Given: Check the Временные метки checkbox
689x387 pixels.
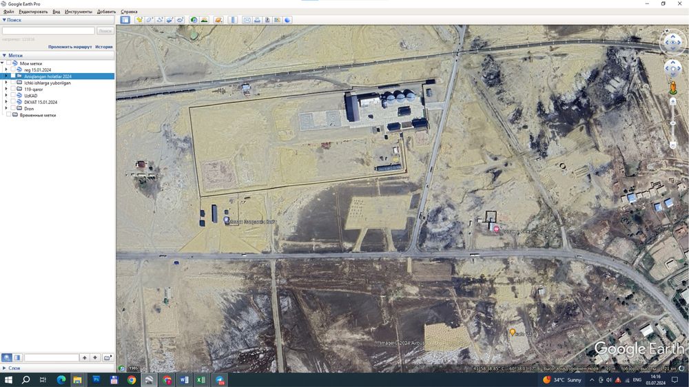Looking at the screenshot, I should click(9, 114).
